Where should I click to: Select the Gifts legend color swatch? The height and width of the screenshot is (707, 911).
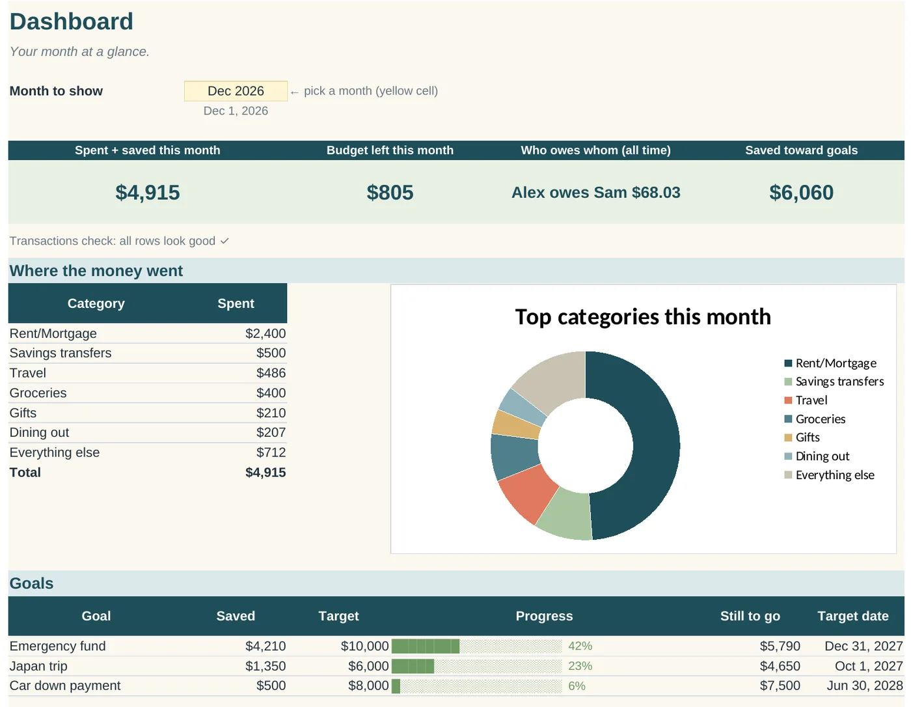(x=788, y=437)
